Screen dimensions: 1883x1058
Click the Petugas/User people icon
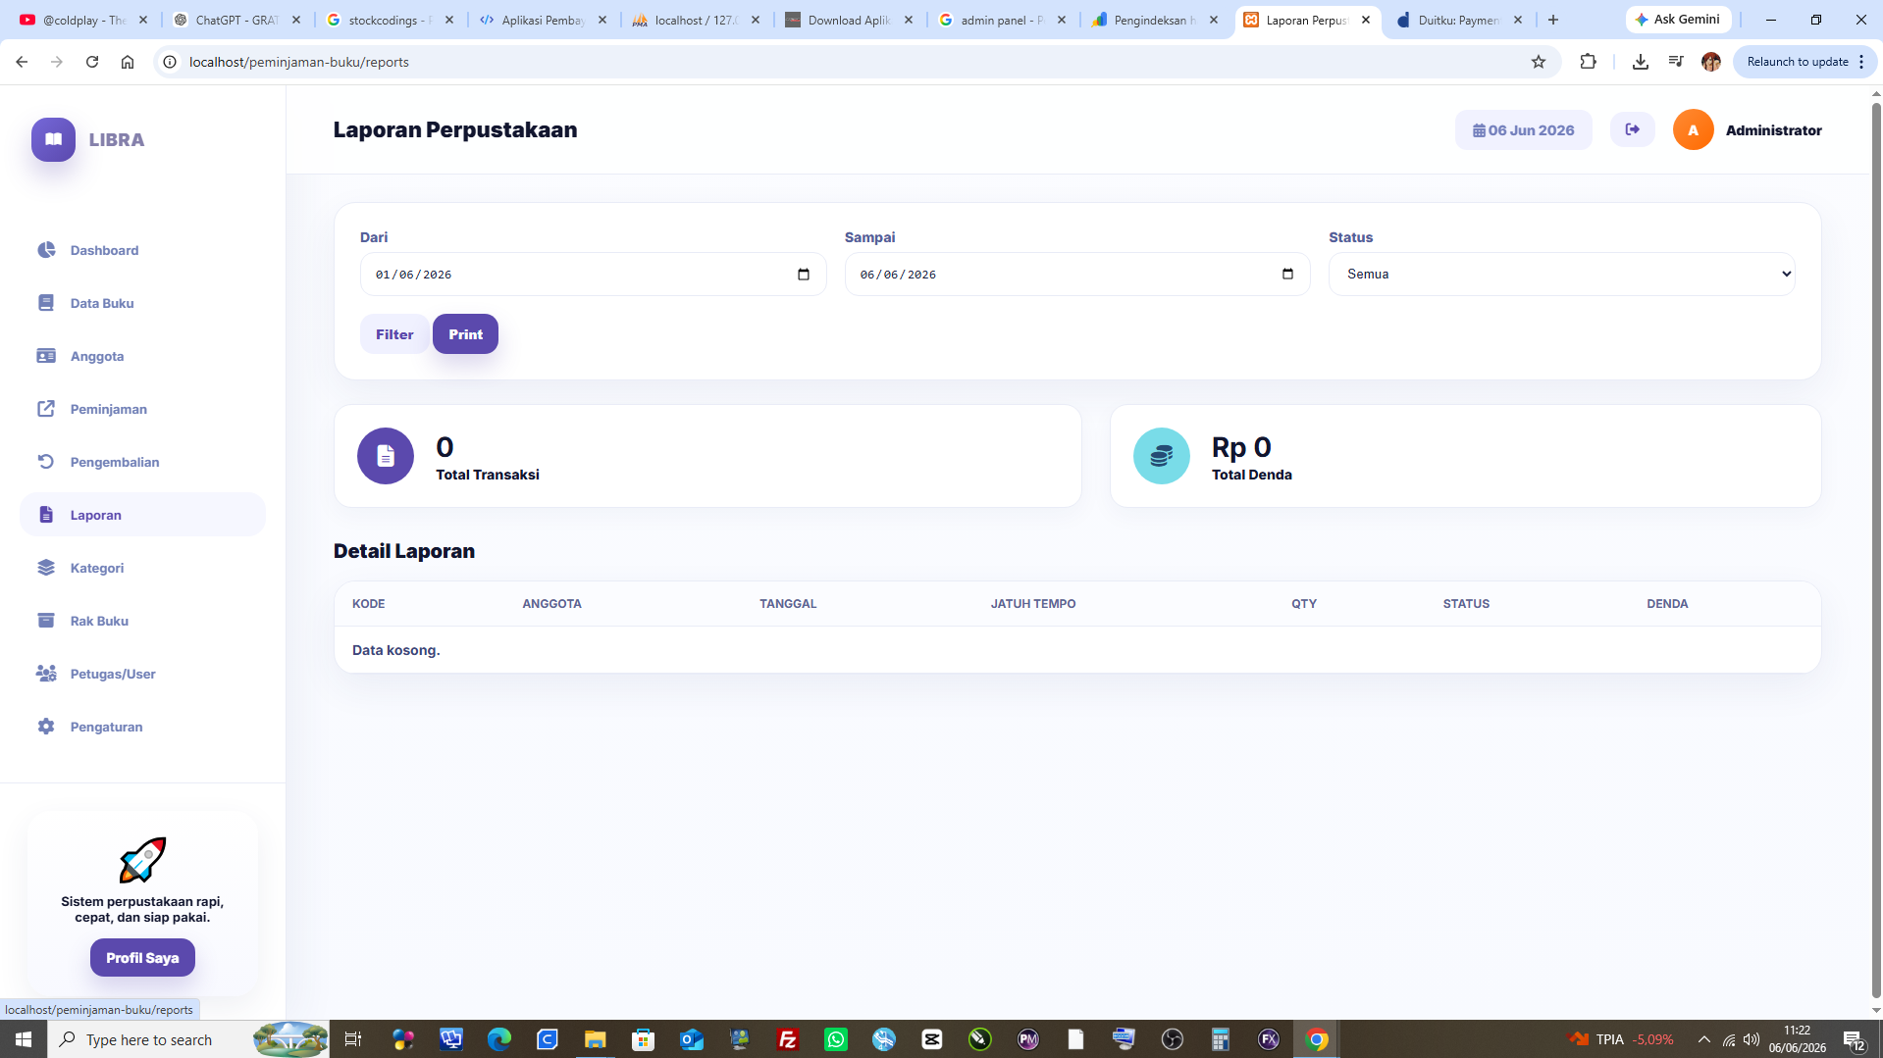pos(46,674)
